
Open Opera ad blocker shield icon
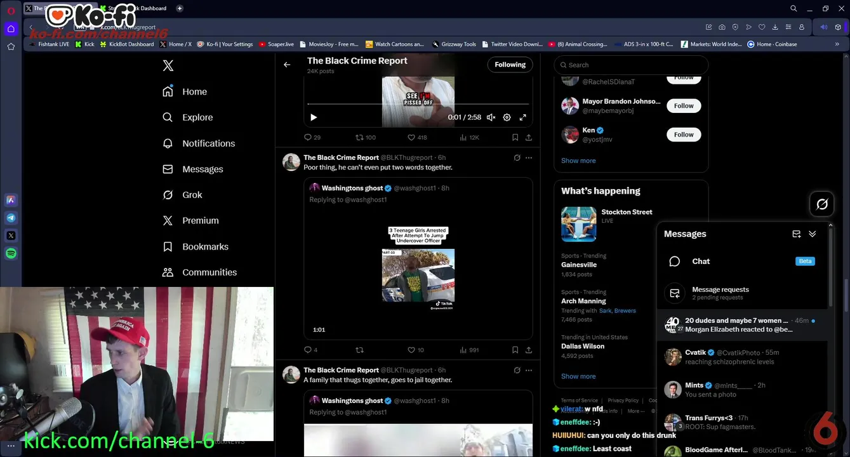735,27
